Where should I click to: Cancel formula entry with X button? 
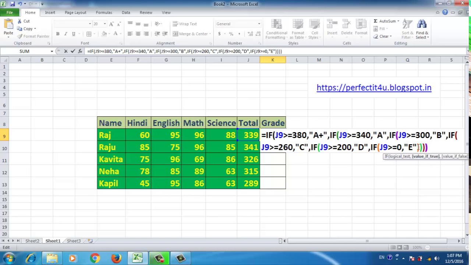tap(66, 52)
